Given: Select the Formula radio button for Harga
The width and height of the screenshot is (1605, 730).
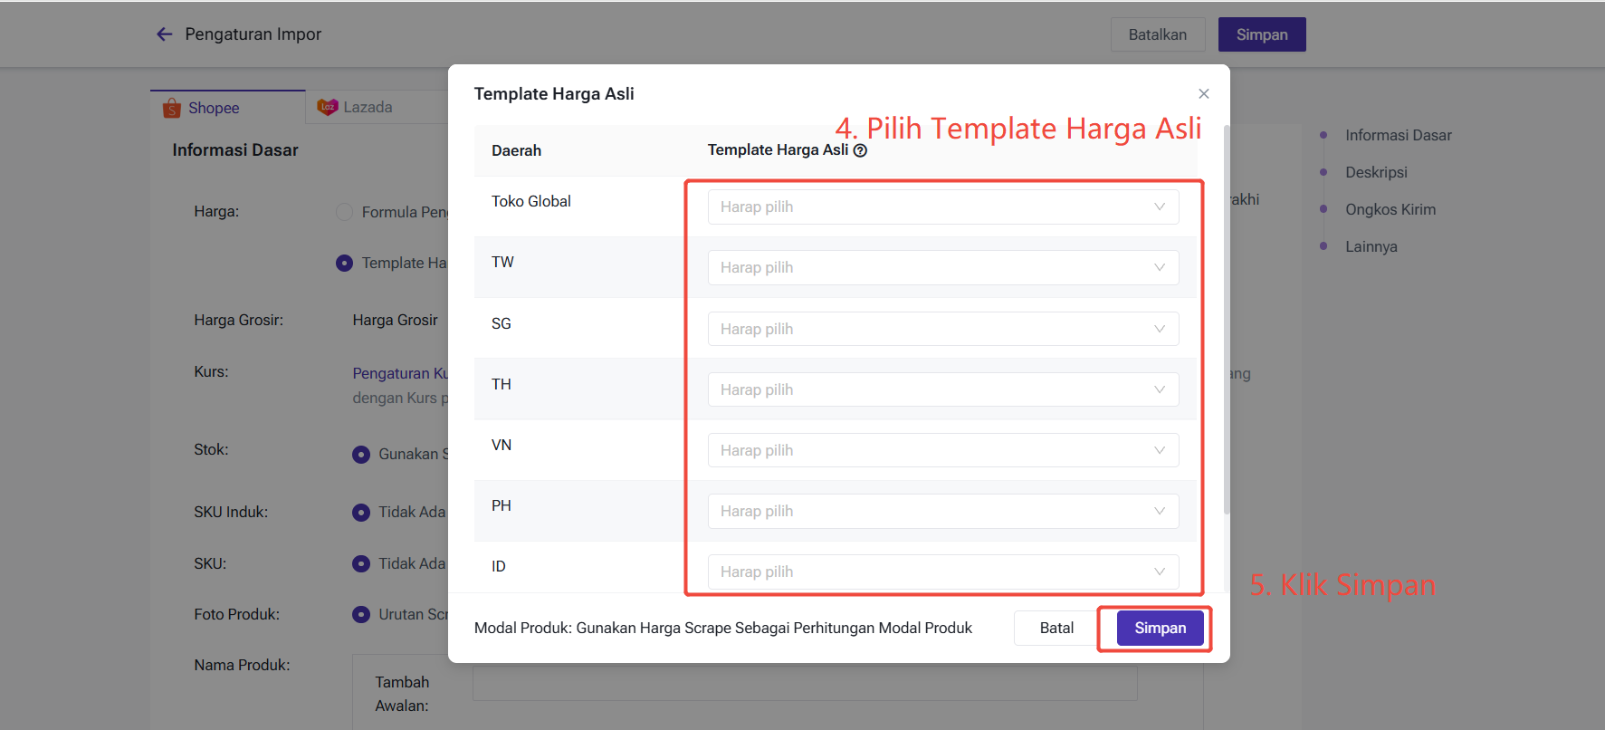Looking at the screenshot, I should [344, 212].
